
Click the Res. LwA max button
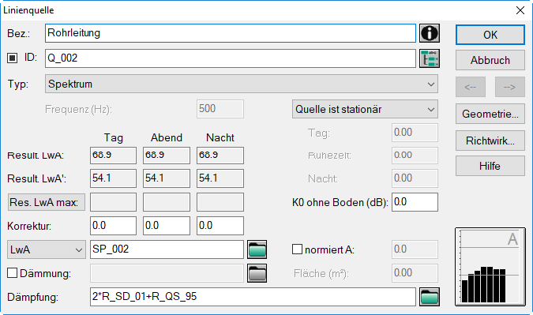click(x=47, y=203)
